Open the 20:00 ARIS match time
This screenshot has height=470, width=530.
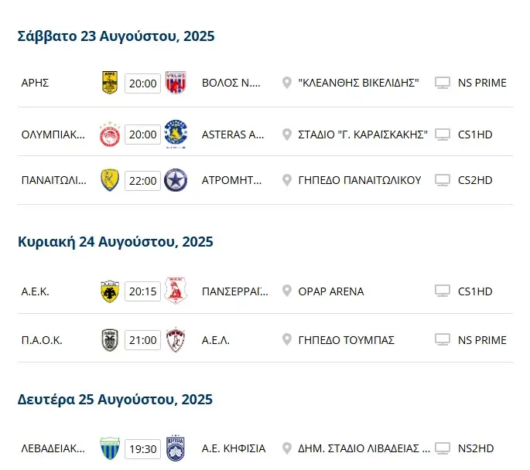click(142, 83)
